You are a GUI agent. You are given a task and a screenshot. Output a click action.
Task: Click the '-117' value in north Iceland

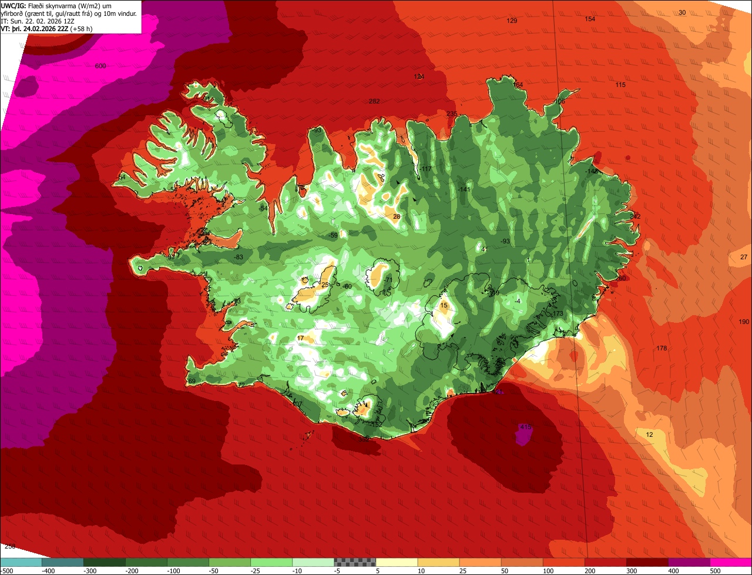click(x=425, y=169)
